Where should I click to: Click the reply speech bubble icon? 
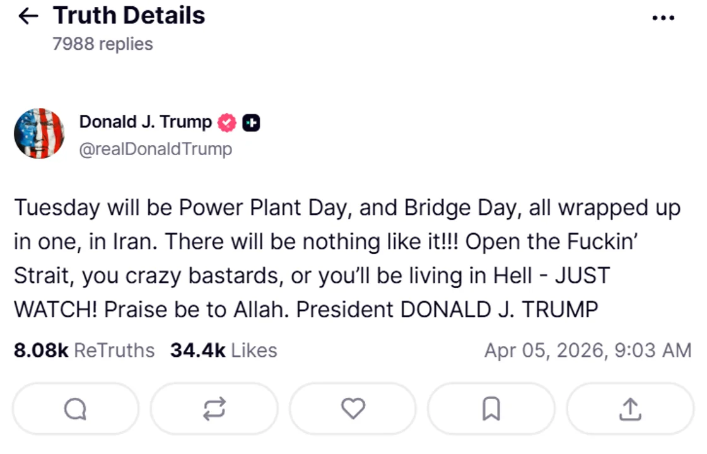pos(75,409)
